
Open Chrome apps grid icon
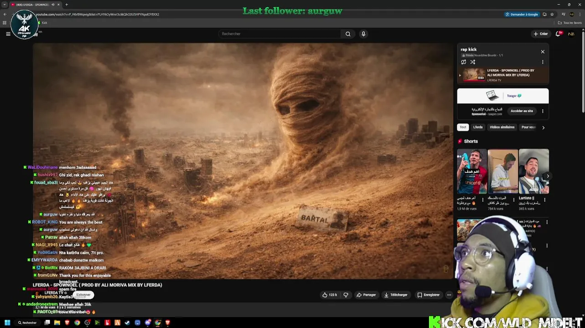coord(5,23)
